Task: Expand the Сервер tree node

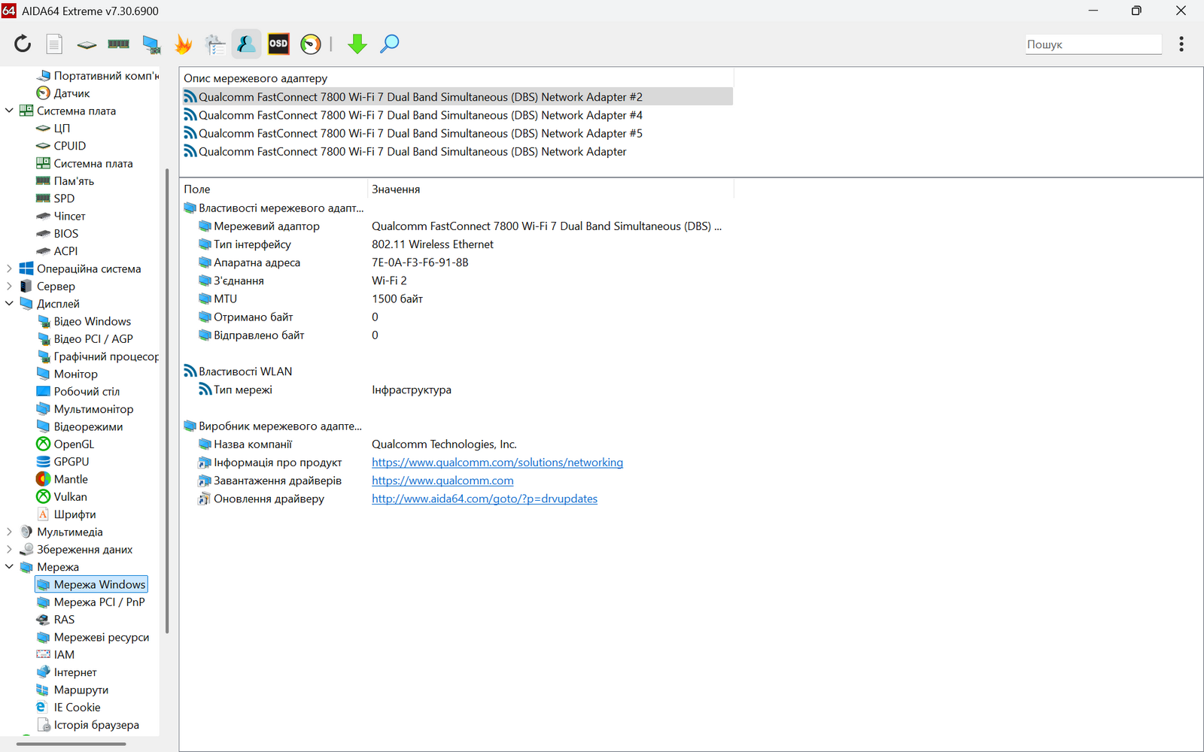Action: point(9,286)
